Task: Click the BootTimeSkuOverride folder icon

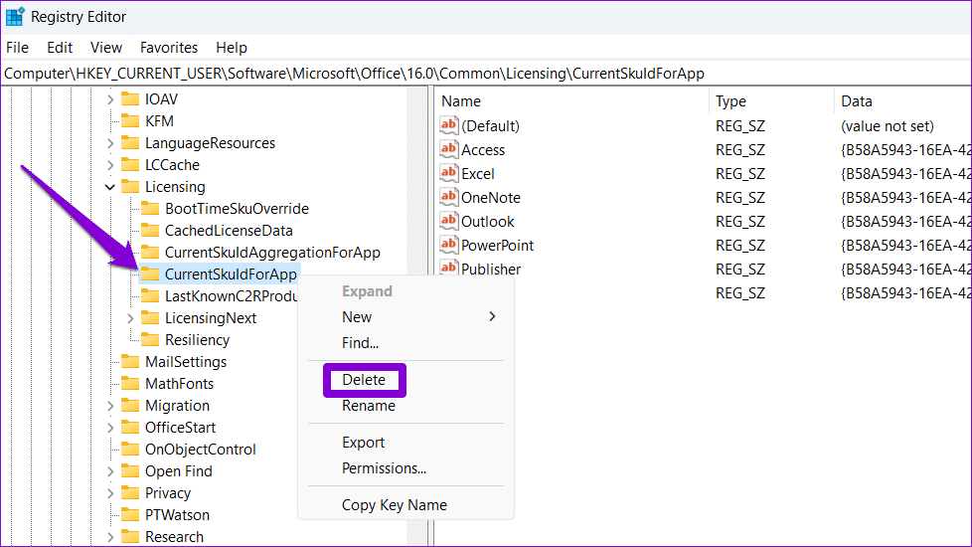Action: pyautogui.click(x=150, y=209)
